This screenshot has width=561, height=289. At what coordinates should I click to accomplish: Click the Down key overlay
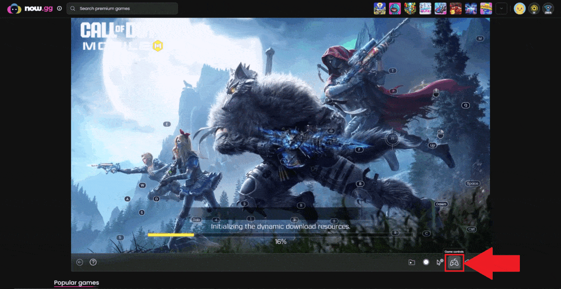click(x=441, y=204)
